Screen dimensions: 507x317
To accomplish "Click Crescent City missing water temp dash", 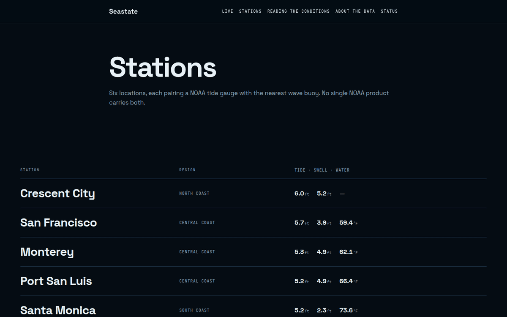I will [x=342, y=194].
